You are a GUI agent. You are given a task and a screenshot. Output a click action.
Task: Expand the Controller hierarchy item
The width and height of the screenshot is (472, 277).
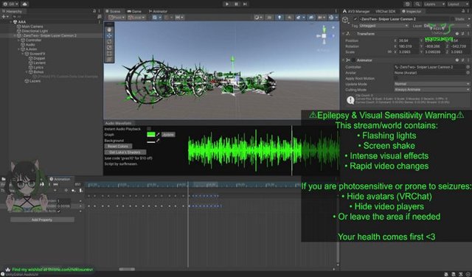coord(18,40)
